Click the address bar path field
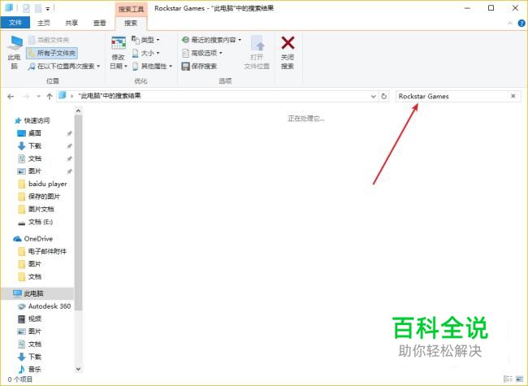 tap(215, 96)
